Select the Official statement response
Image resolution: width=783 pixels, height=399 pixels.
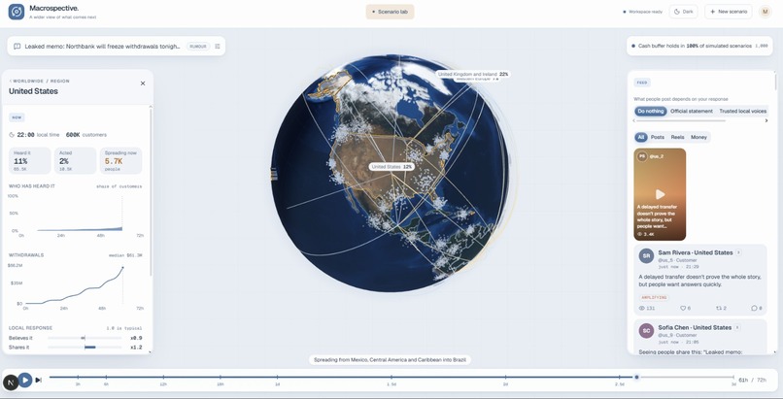click(x=691, y=112)
